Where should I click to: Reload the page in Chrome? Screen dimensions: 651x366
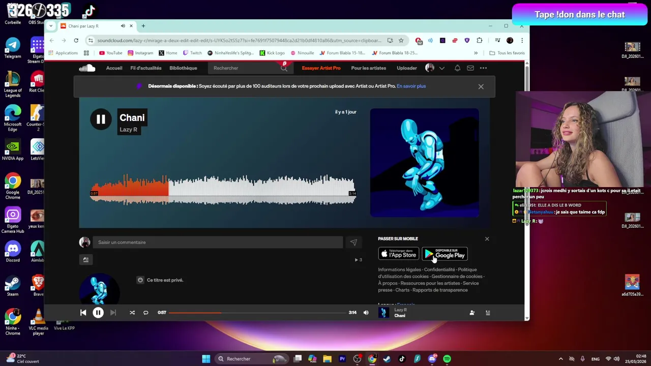tap(76, 40)
